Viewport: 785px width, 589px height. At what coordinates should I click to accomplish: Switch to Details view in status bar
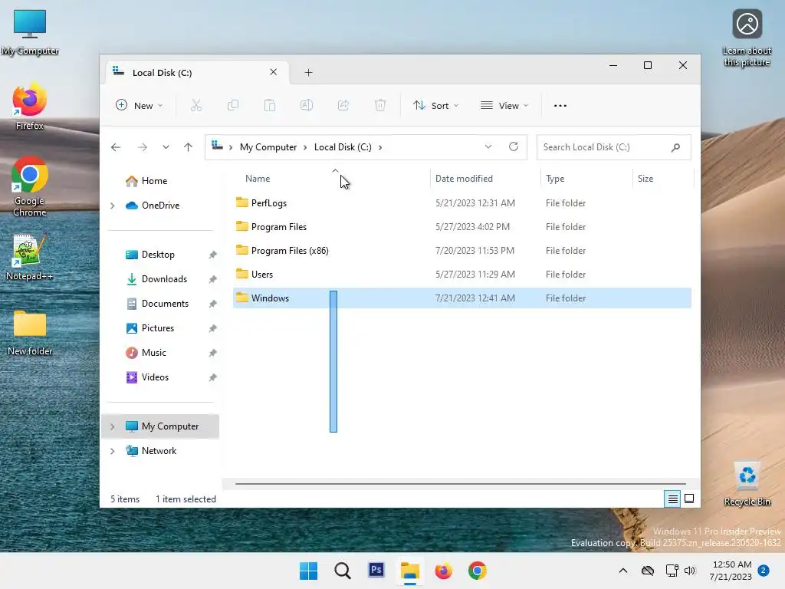pyautogui.click(x=672, y=499)
